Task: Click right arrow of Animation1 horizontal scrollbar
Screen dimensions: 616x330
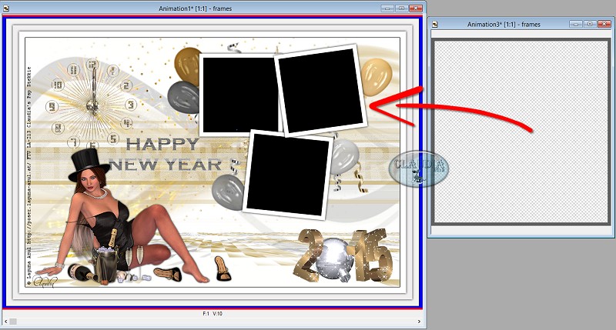Action: tap(419, 322)
